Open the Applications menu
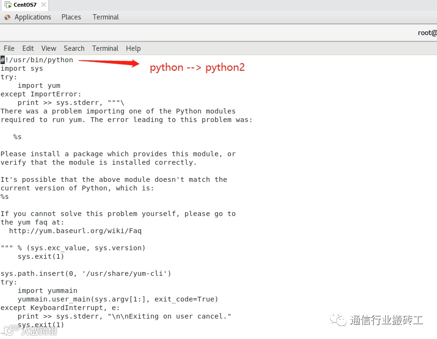437x339 pixels. pyautogui.click(x=33, y=17)
